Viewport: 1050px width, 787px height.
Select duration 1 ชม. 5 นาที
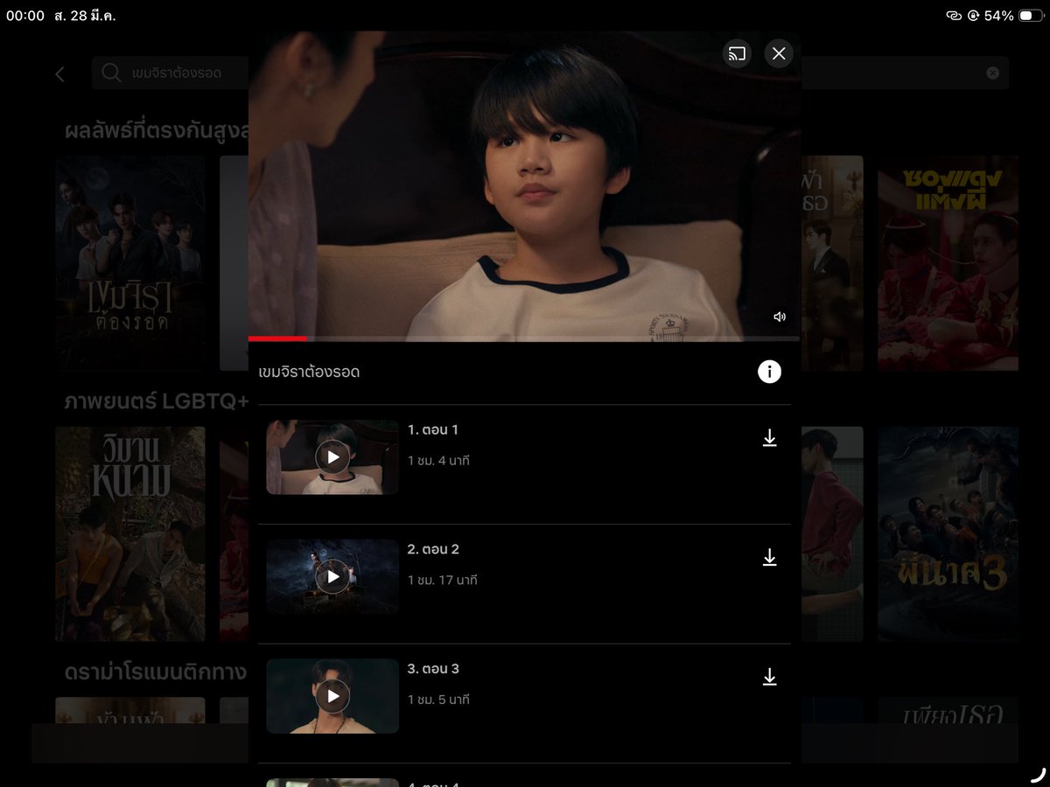[x=438, y=700]
